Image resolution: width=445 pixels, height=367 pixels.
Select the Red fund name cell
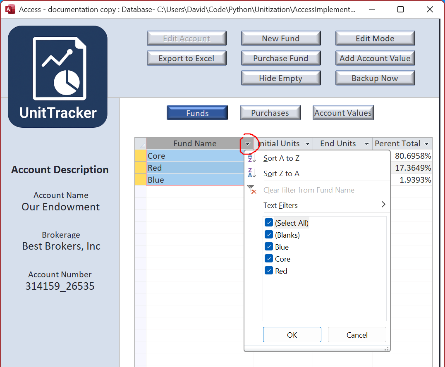(195, 168)
